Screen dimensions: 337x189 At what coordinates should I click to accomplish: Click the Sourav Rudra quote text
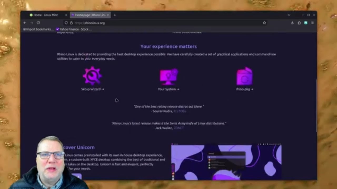point(168,107)
